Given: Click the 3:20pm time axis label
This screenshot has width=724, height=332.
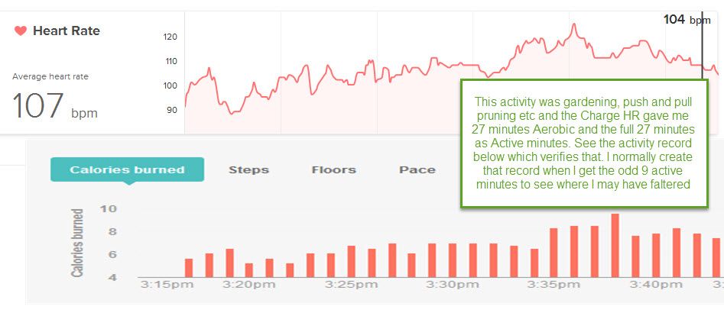Looking at the screenshot, I should pos(249,285).
